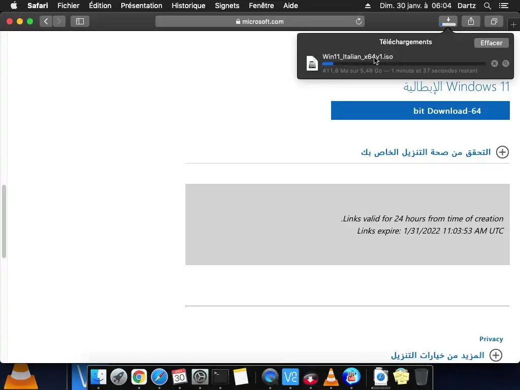Toggle the Safari sidebar button

[80, 21]
